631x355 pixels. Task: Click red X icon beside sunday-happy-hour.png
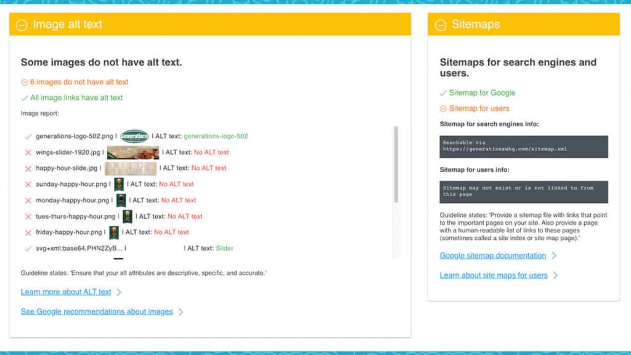pos(28,184)
